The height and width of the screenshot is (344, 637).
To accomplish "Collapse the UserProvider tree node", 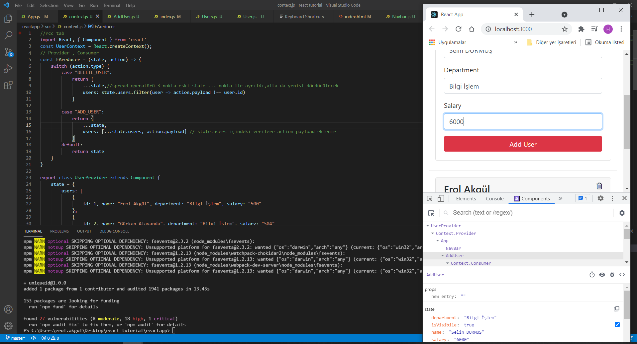I will click(428, 226).
